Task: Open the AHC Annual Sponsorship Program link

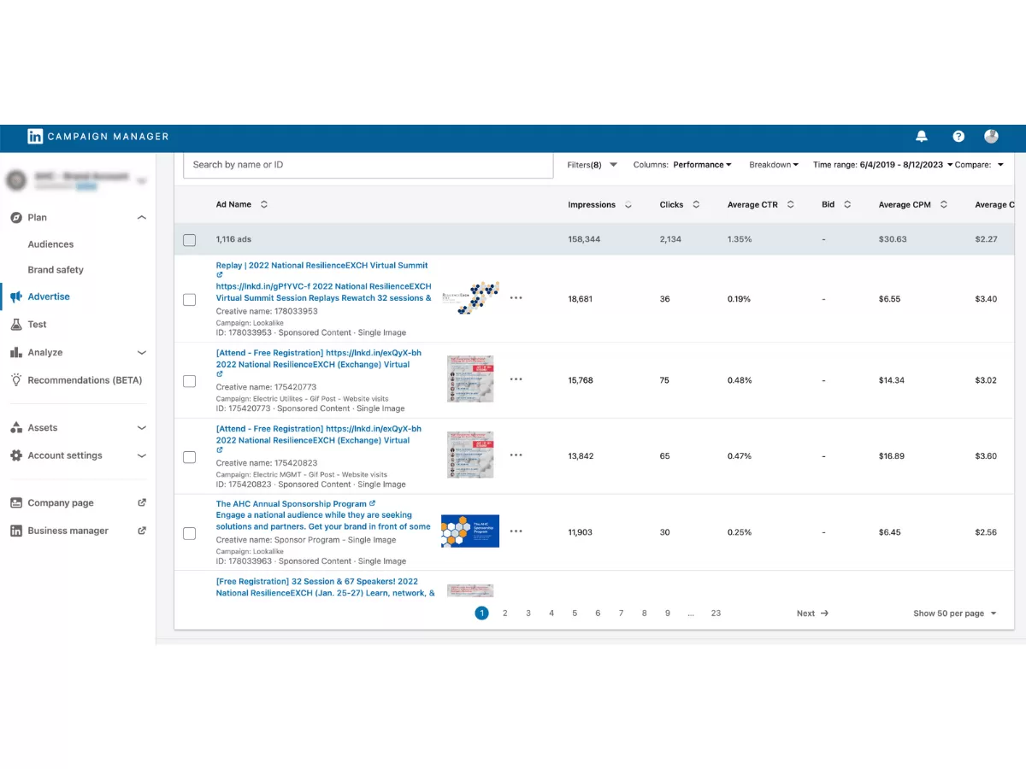Action: [291, 504]
